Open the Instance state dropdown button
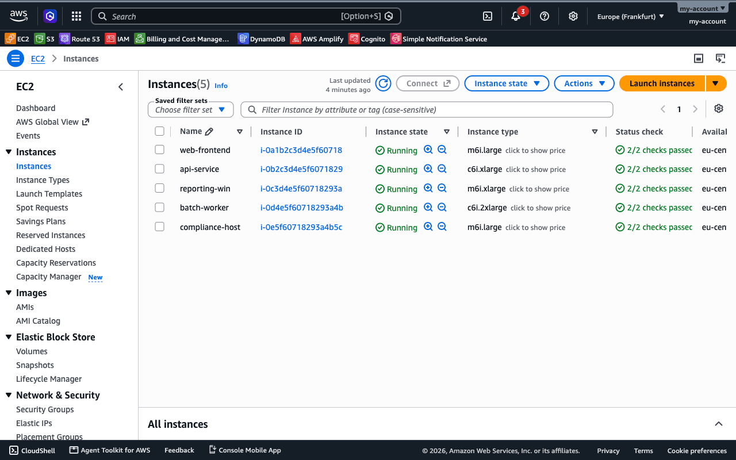Viewport: 736px width, 460px height. [507, 83]
